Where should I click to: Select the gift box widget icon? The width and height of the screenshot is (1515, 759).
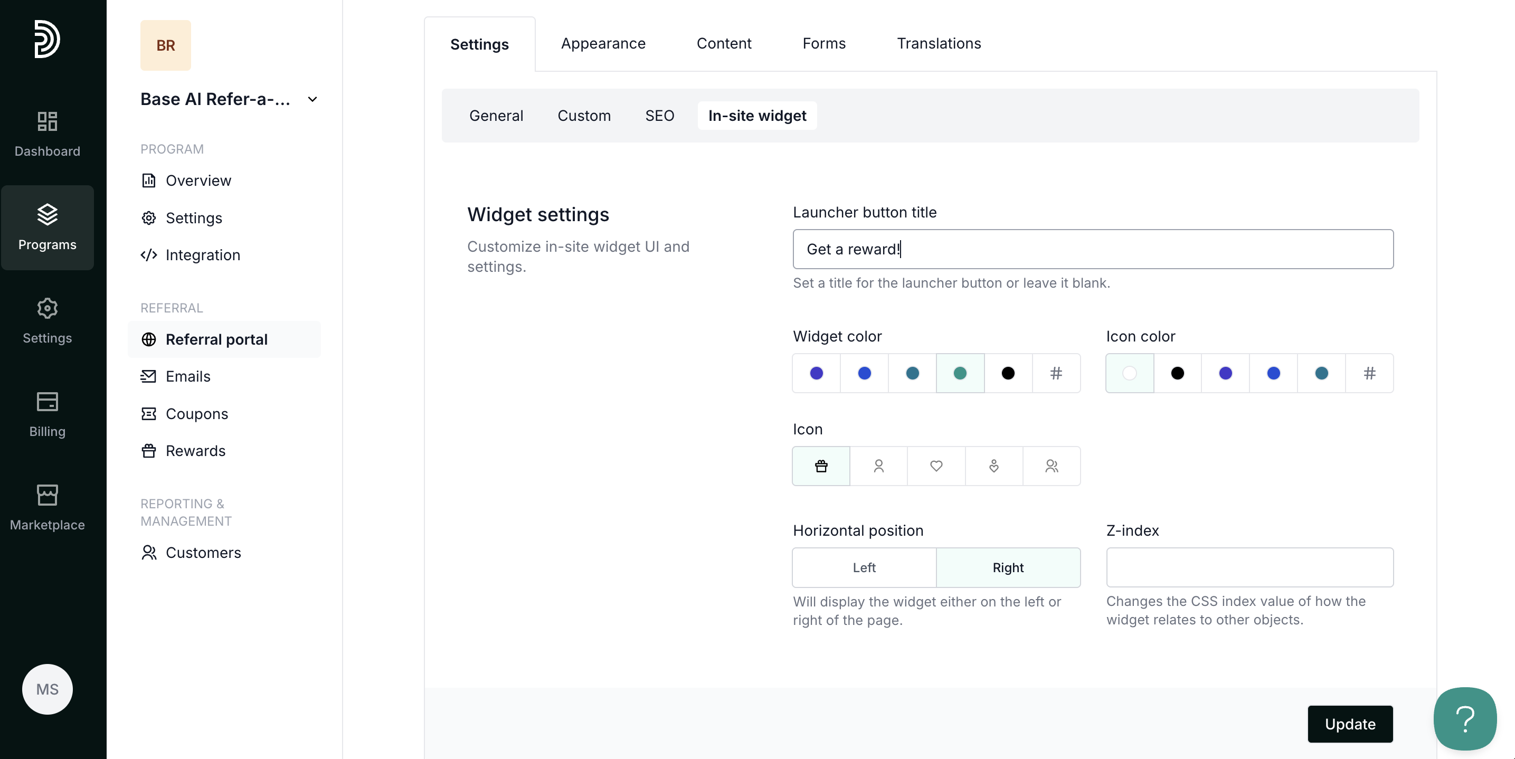[820, 466]
